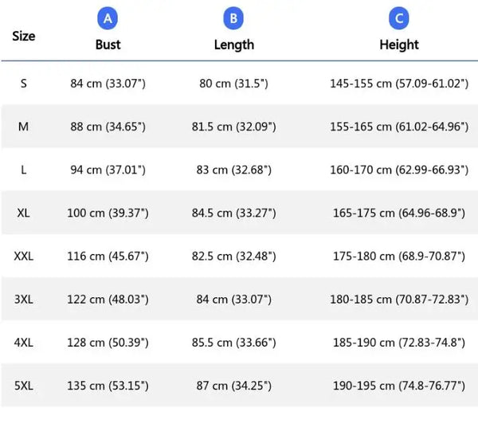Viewport: 478px width, 427px height.
Task: Click the 81.5 cm (32.09") length cell
Action: tap(233, 127)
